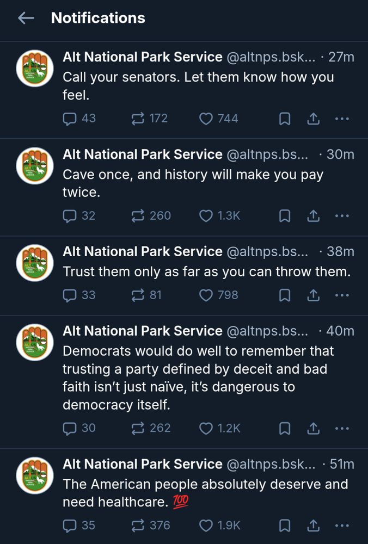Image resolution: width=368 pixels, height=544 pixels.
Task: Share the healthcare post via the share icon
Action: pyautogui.click(x=314, y=526)
